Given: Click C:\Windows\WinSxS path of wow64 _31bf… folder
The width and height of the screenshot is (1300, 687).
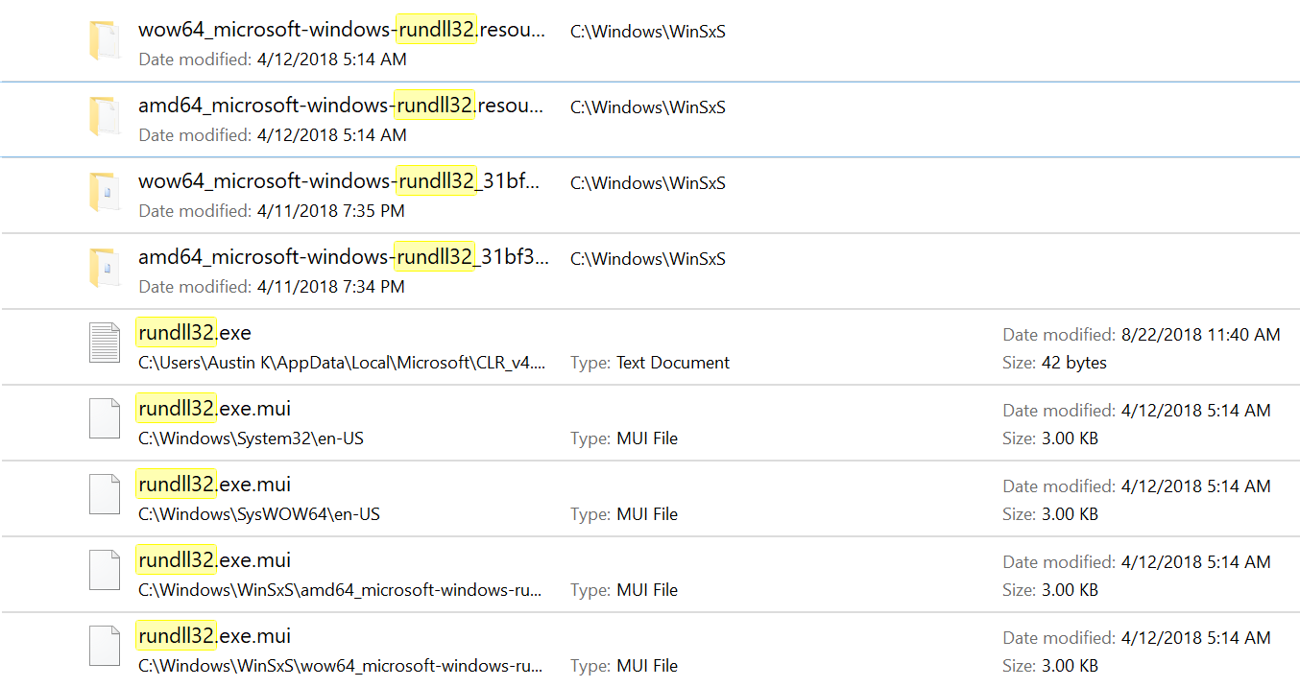Looking at the screenshot, I should tap(648, 183).
